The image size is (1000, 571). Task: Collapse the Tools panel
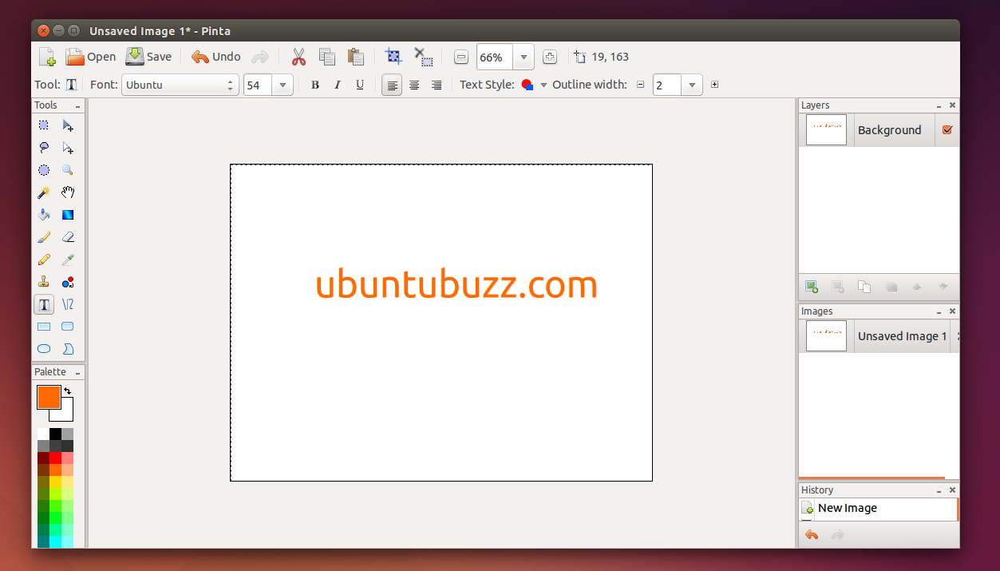[x=77, y=105]
